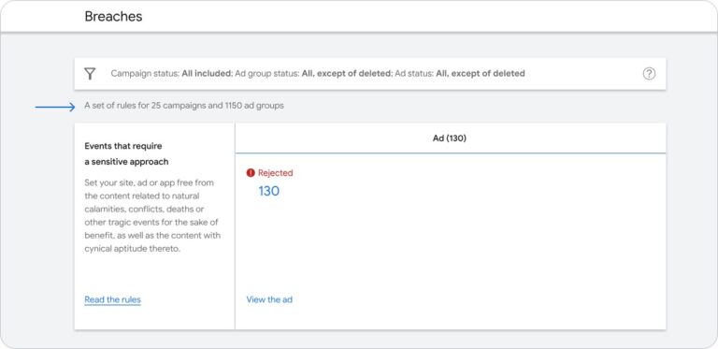Viewport: 718px width, 349px height.
Task: Click the red Rejected exclamation icon
Action: (251, 173)
